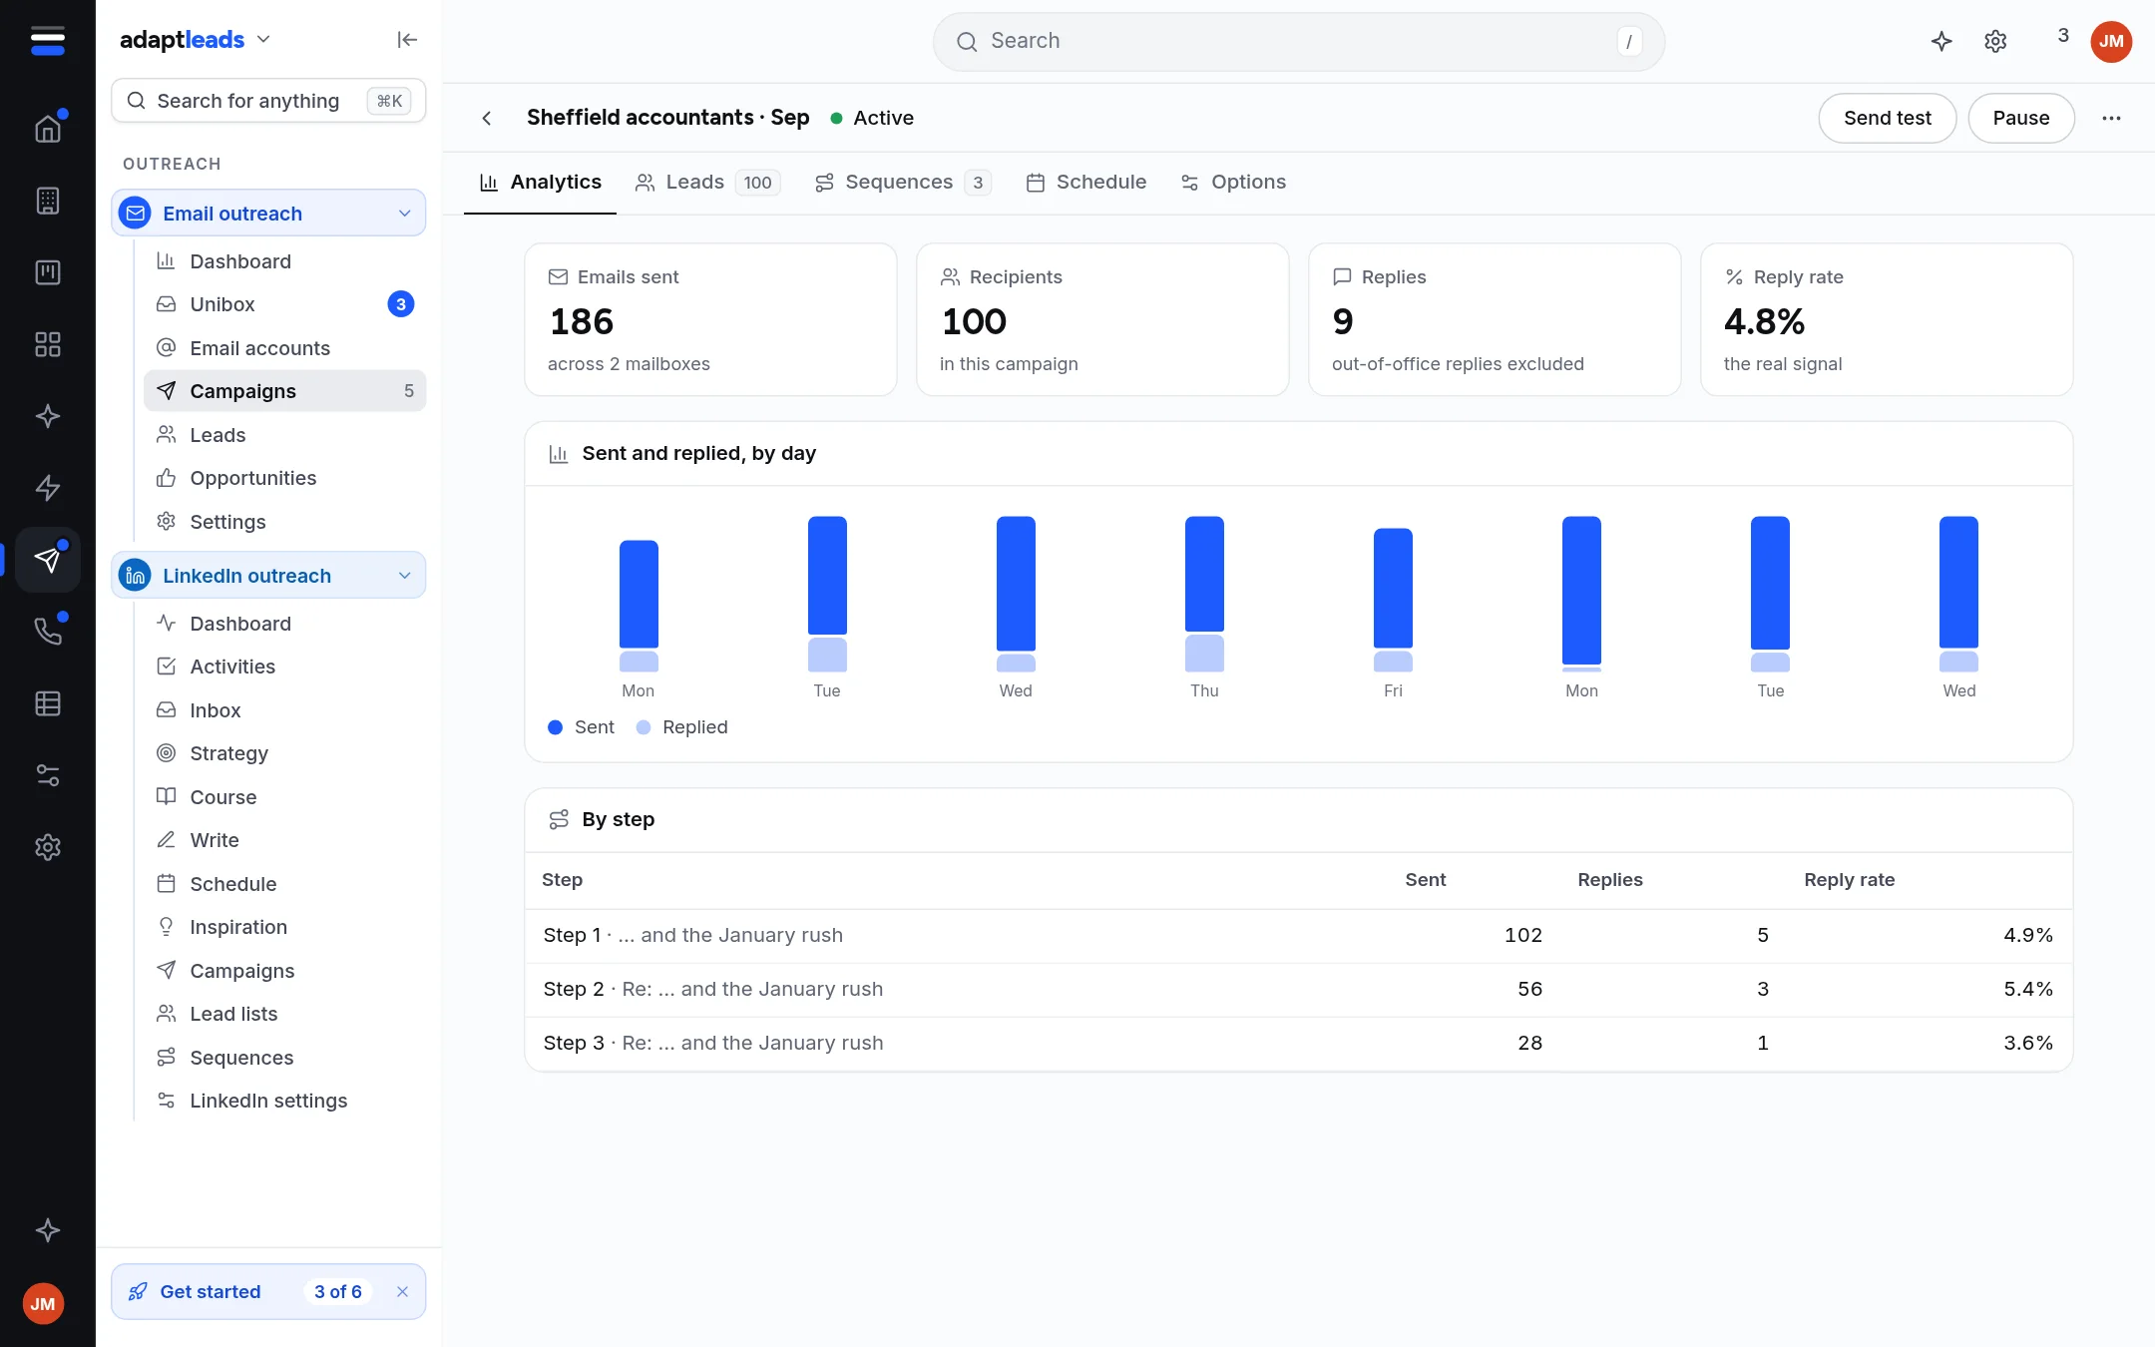2155x1347 pixels.
Task: Open Email outreach Dashboard
Action: [284, 261]
